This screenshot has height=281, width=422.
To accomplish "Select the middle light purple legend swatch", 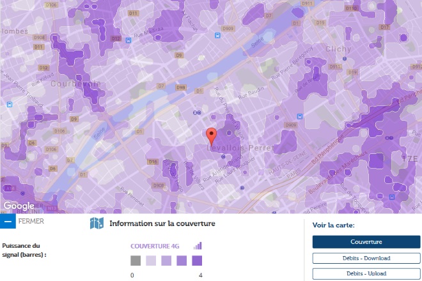I will click(166, 261).
